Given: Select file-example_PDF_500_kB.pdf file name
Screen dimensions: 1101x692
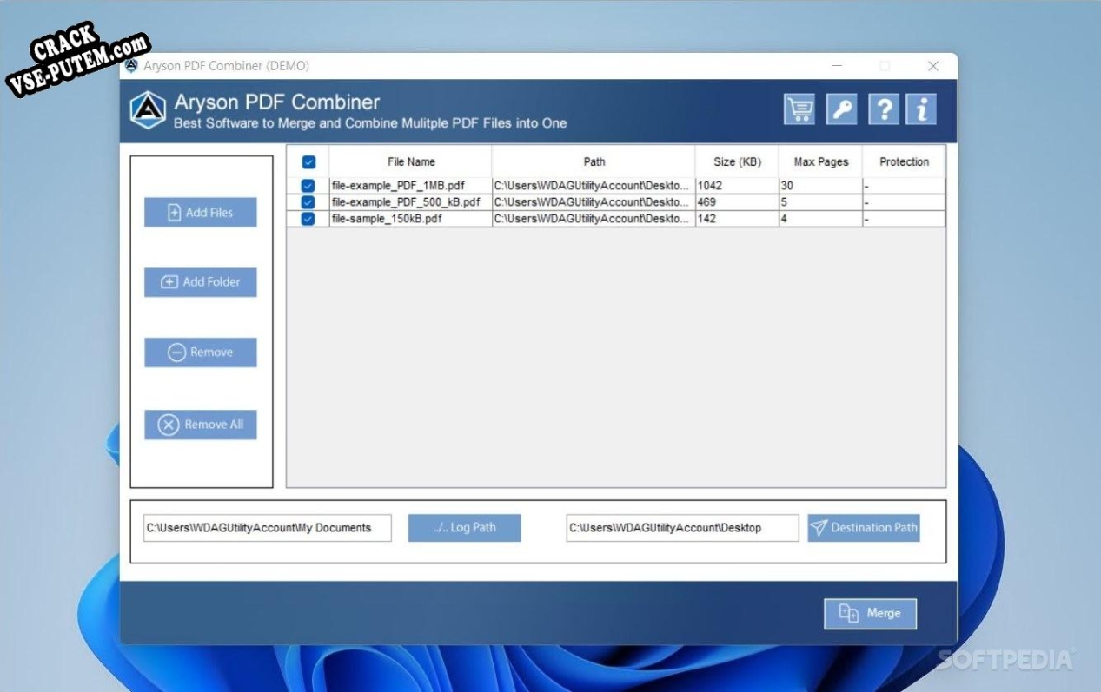Looking at the screenshot, I should 406,202.
